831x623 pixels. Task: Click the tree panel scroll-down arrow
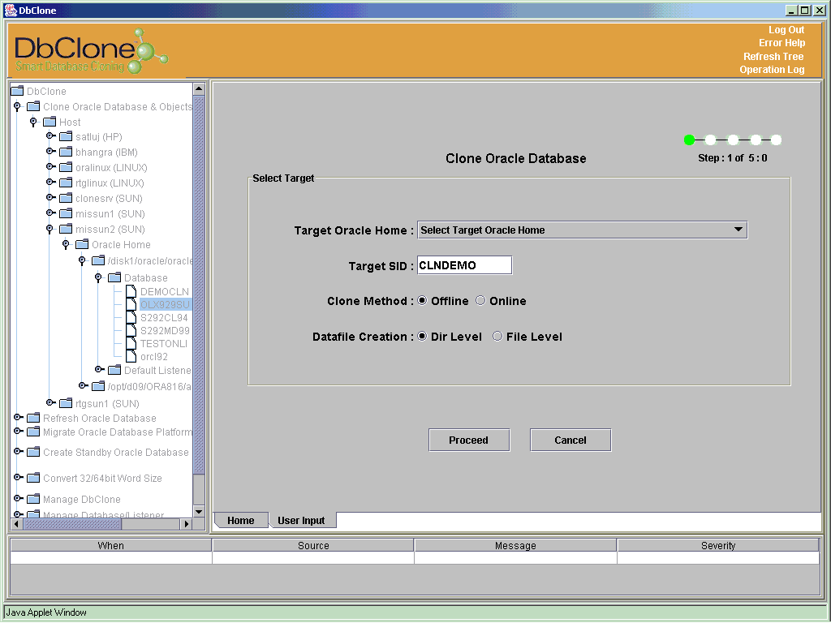point(200,511)
